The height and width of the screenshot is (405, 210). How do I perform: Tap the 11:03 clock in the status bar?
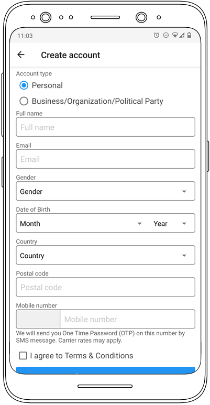coord(25,36)
